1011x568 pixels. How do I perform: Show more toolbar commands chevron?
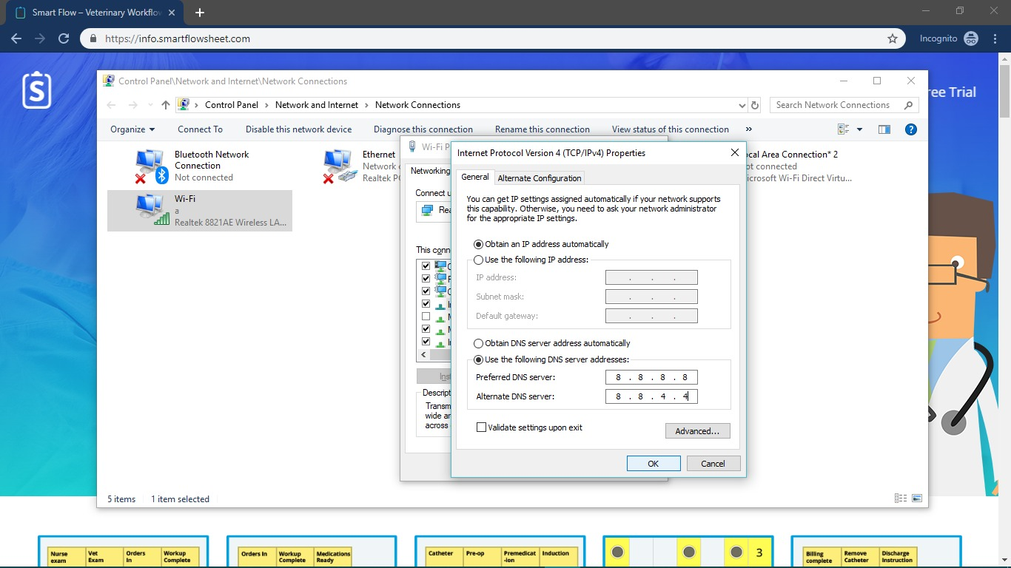coord(748,129)
